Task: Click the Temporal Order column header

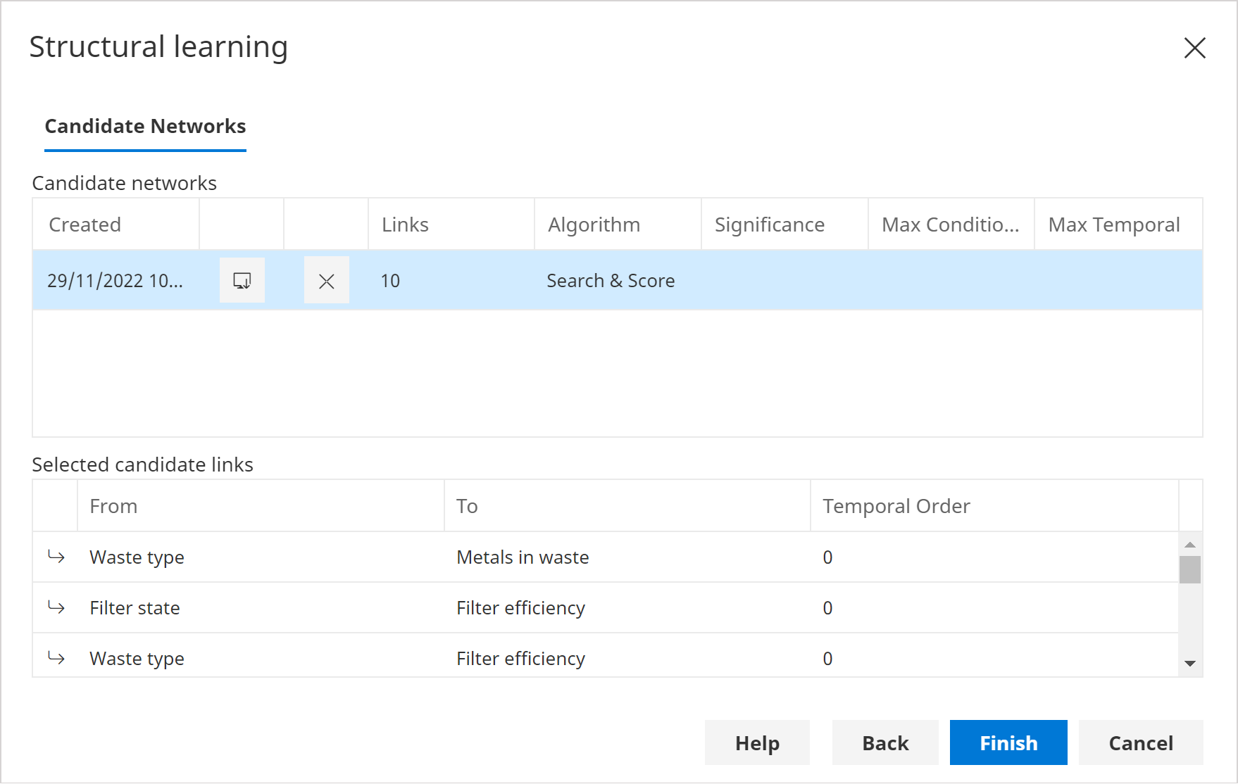Action: (896, 506)
